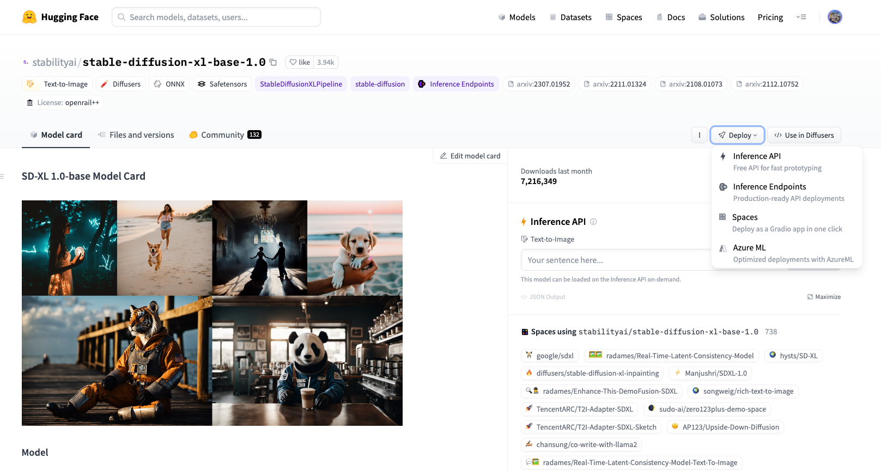Click the Text-to-Image label under Inference API
The width and height of the screenshot is (881, 471).
552,239
